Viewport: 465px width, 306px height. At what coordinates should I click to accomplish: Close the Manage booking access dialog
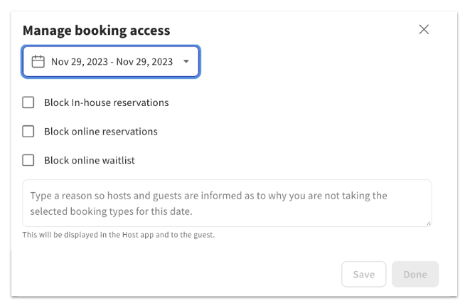[424, 29]
